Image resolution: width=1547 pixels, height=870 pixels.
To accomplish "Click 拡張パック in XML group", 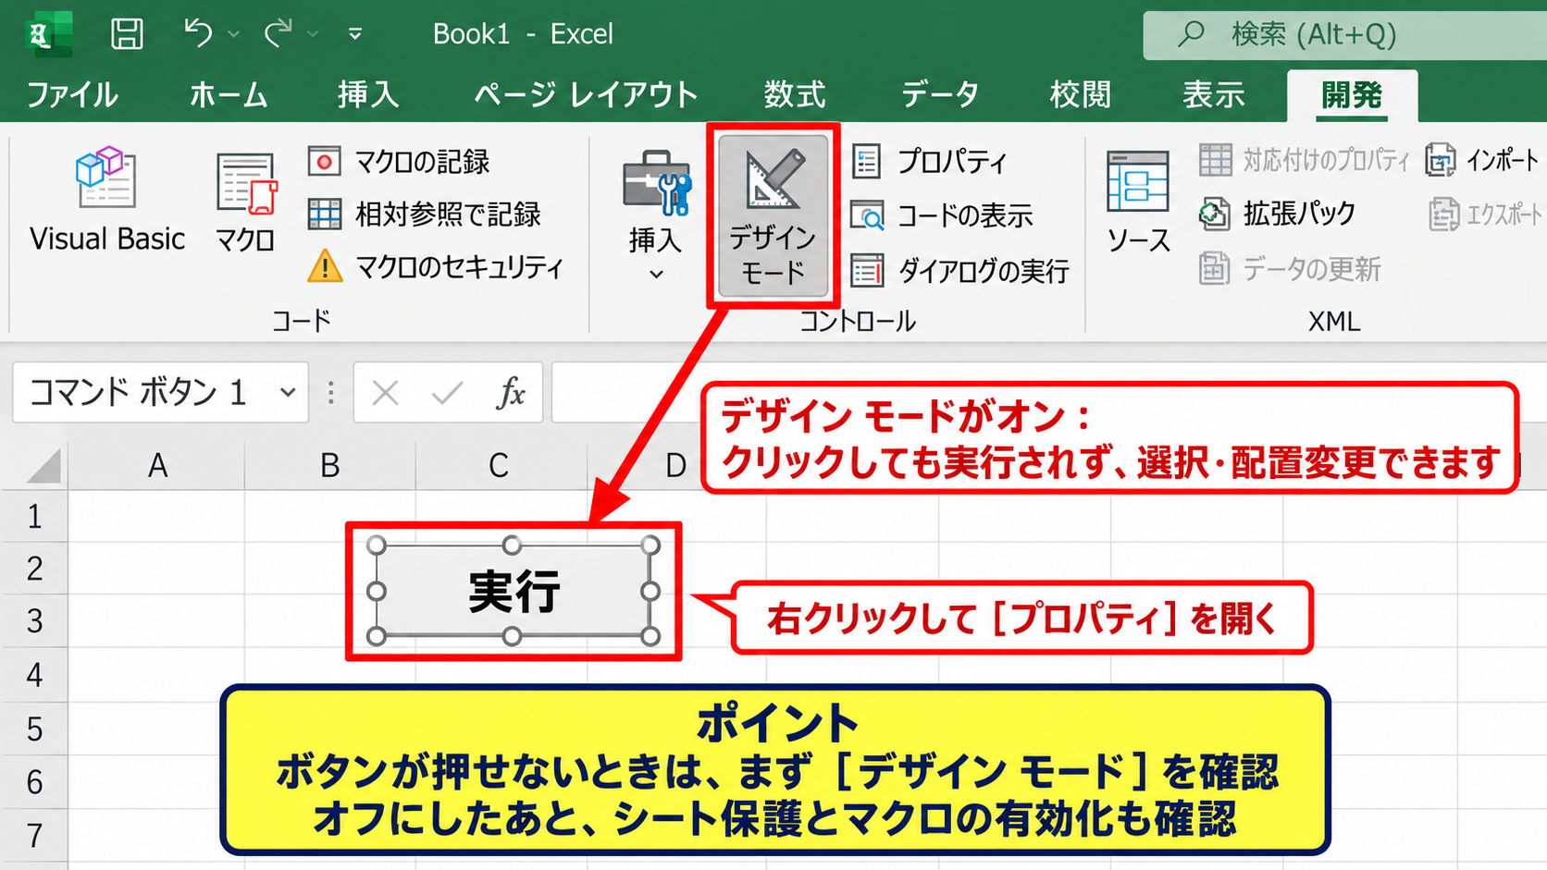I will pyautogui.click(x=1277, y=214).
